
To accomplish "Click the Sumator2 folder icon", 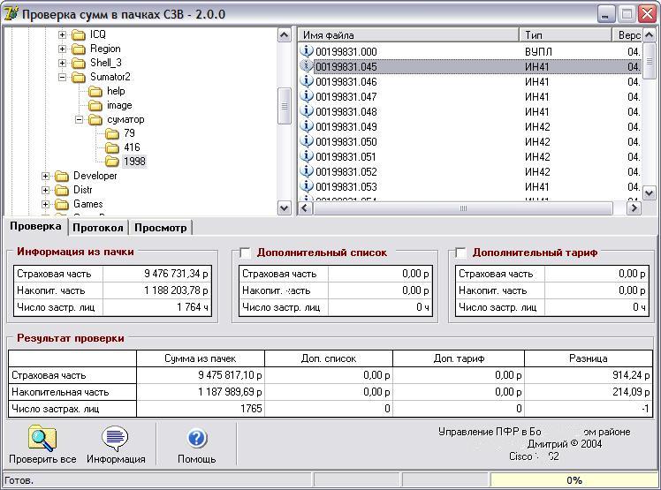I will [79, 77].
